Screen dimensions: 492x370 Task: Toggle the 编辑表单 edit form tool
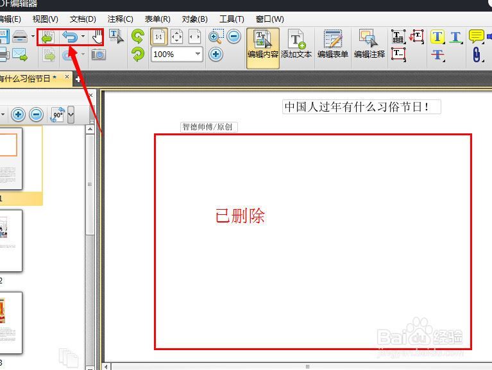coord(333,44)
